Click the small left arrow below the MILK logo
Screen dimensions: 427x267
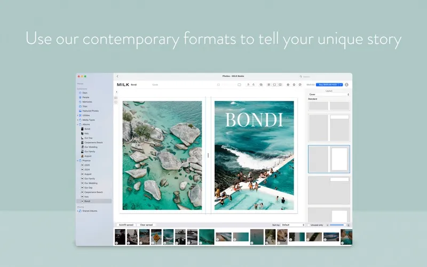tap(116, 92)
